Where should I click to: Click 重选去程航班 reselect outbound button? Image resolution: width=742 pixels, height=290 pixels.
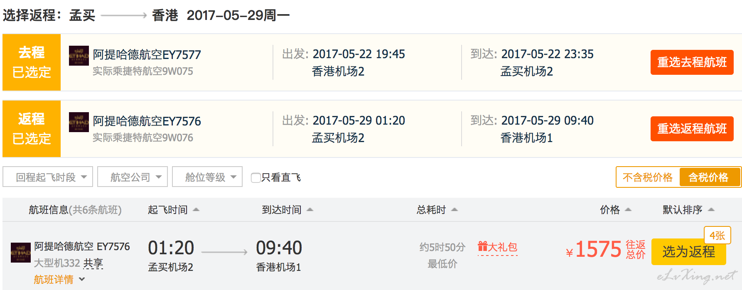[x=692, y=62]
